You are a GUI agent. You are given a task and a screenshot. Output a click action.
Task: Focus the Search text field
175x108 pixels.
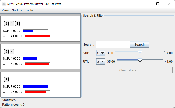[x=113, y=44]
